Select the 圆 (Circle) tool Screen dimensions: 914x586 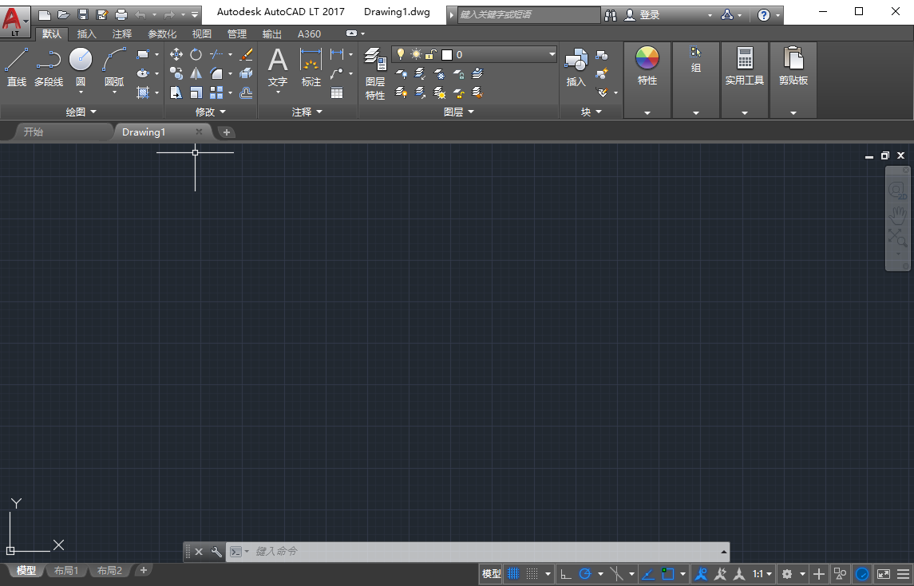click(80, 63)
